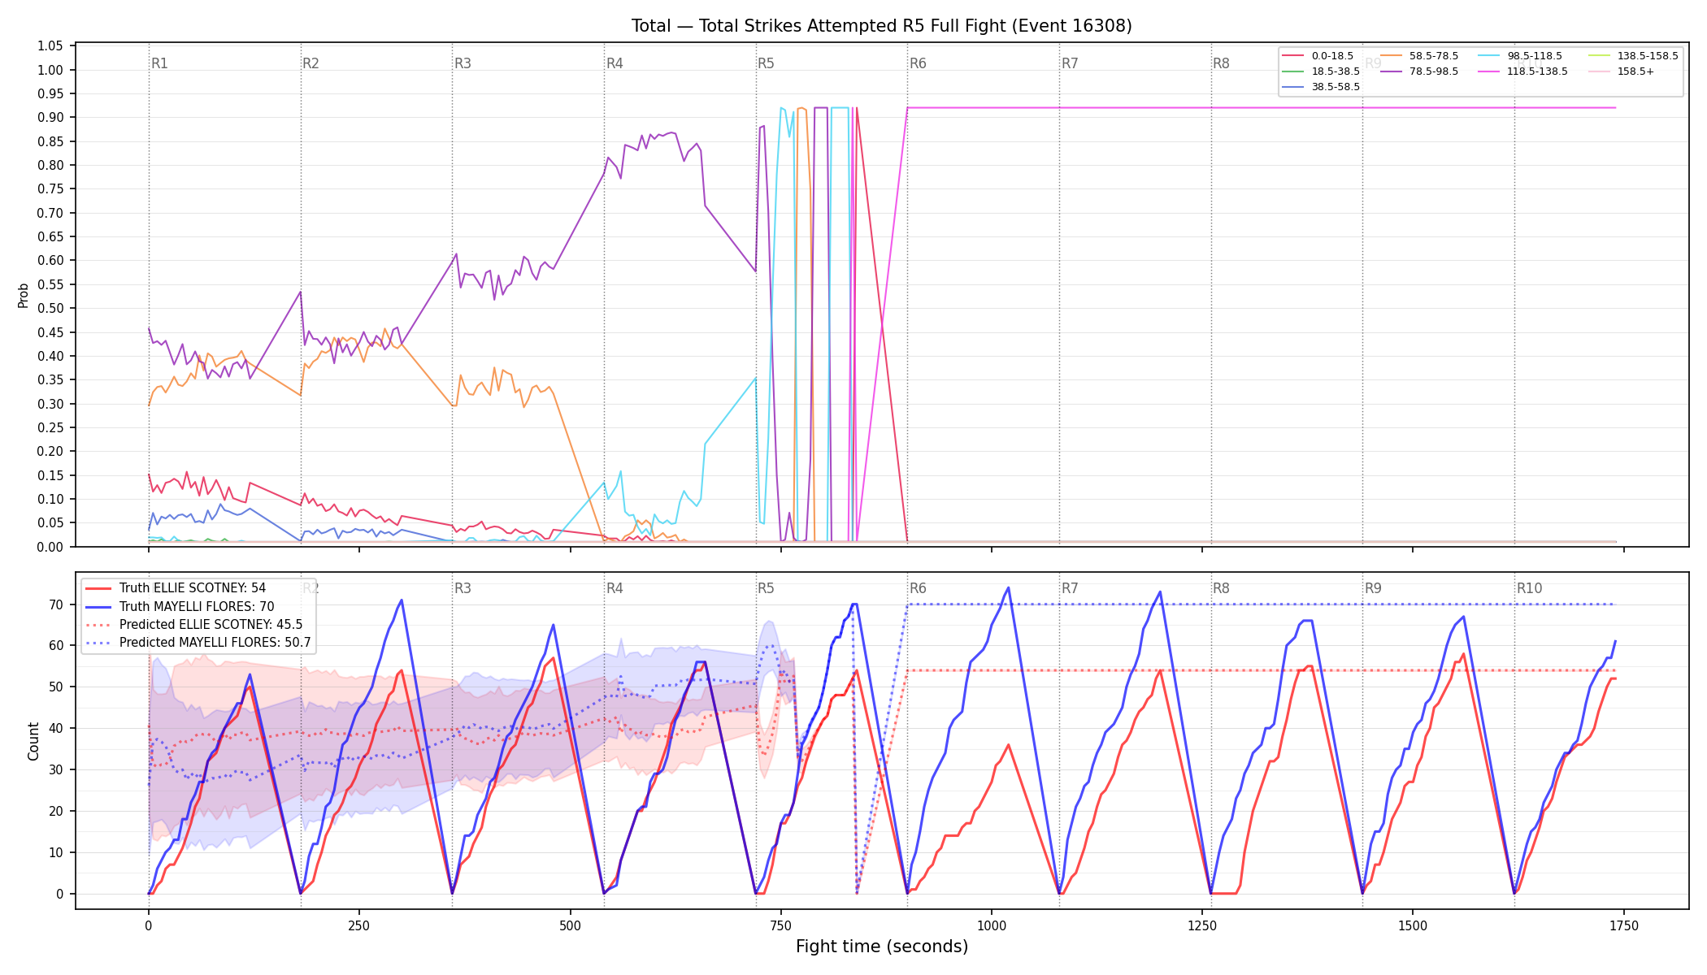Click the 0.90 tick on the Prob axis
Viewport: 1707px width, 975px height.
pos(50,118)
